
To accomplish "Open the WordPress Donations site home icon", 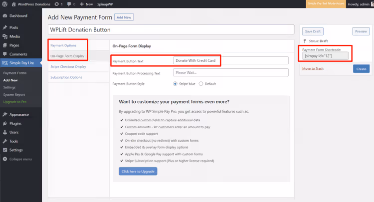I will 14,4.
